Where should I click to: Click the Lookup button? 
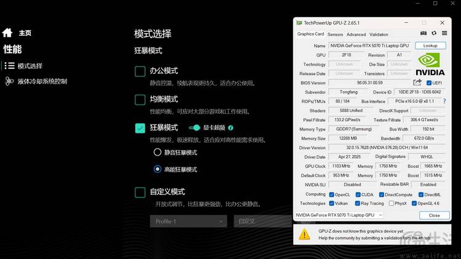tap(430, 46)
